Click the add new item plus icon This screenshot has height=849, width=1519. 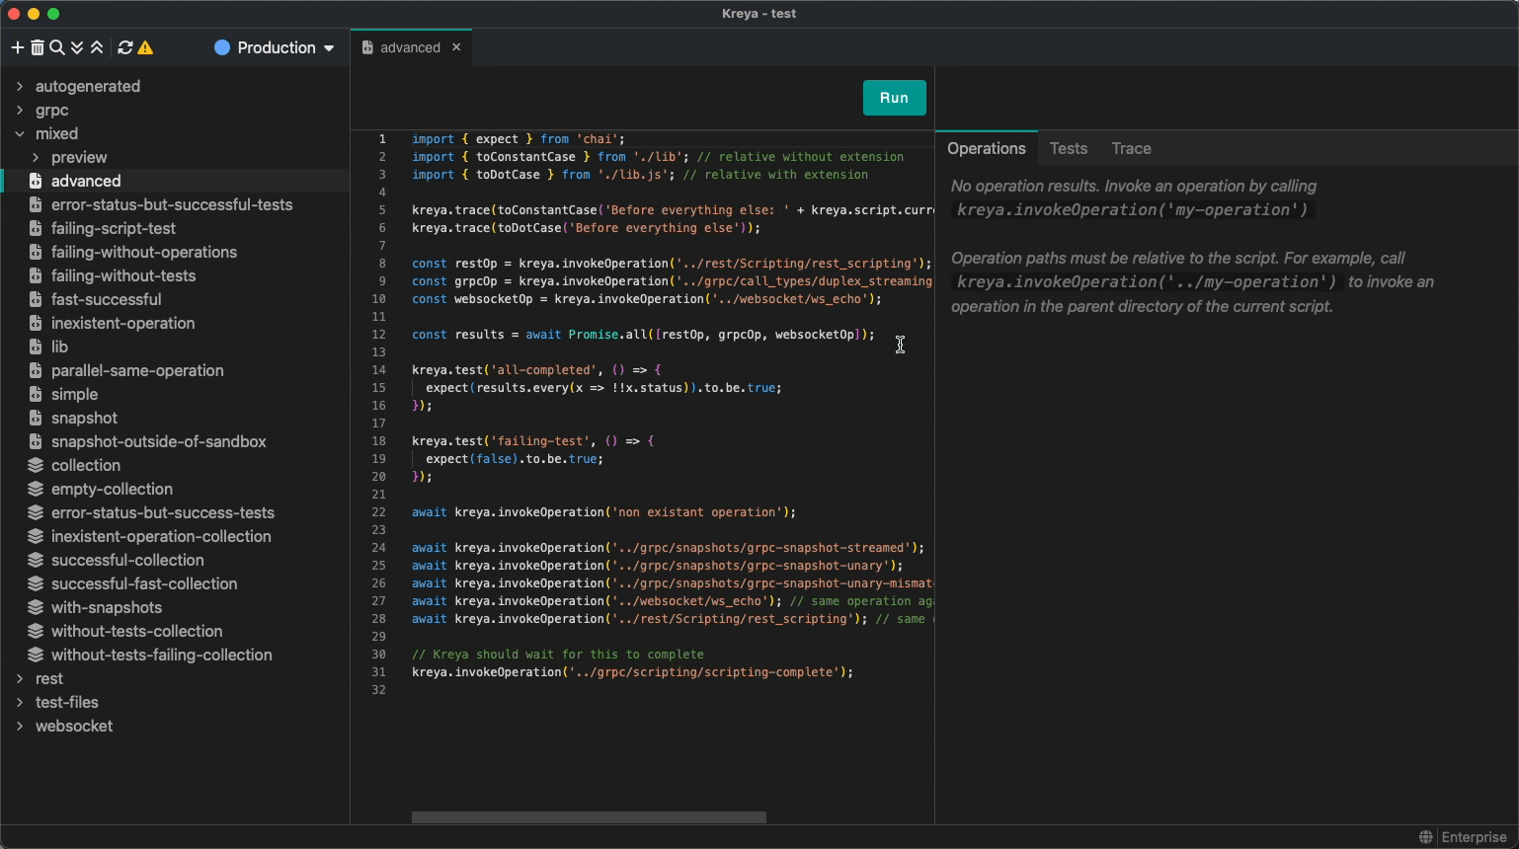click(17, 47)
